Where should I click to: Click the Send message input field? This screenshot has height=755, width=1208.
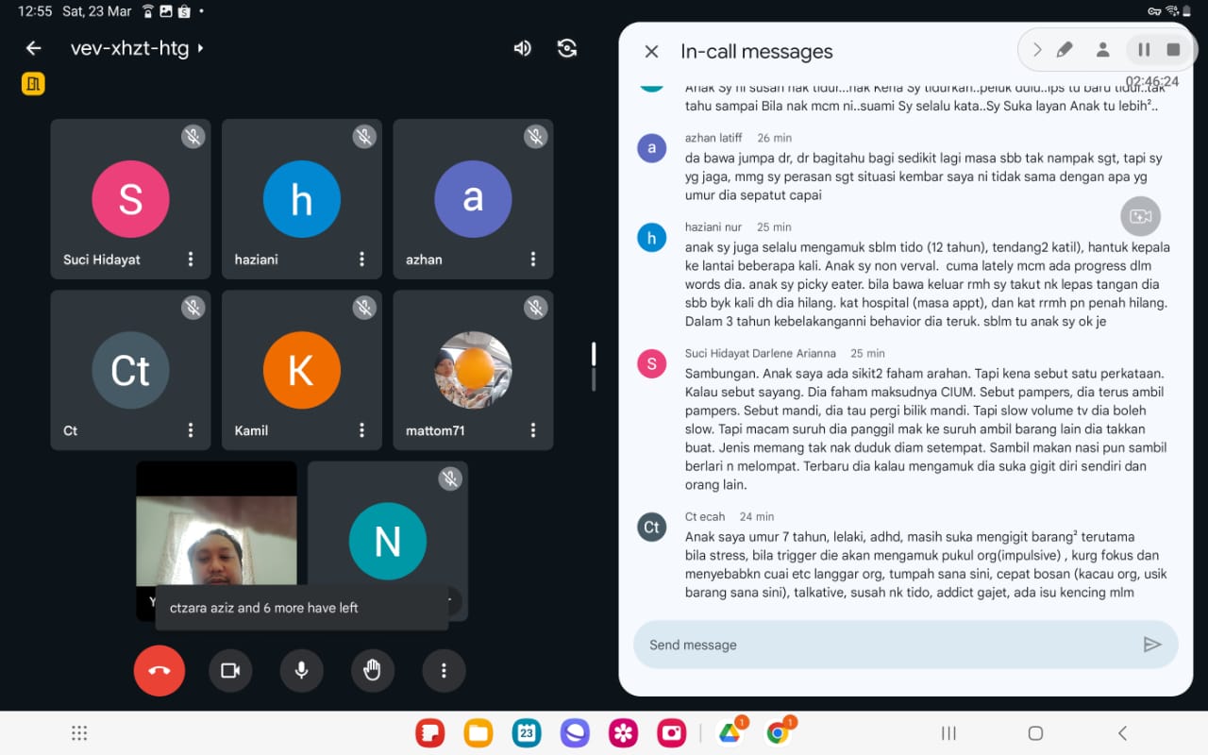point(887,645)
